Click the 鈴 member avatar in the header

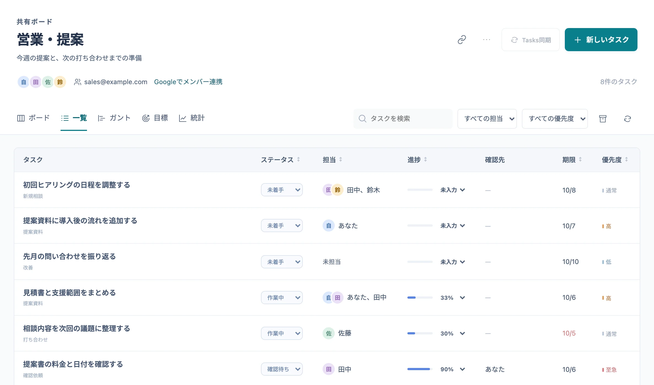[60, 82]
